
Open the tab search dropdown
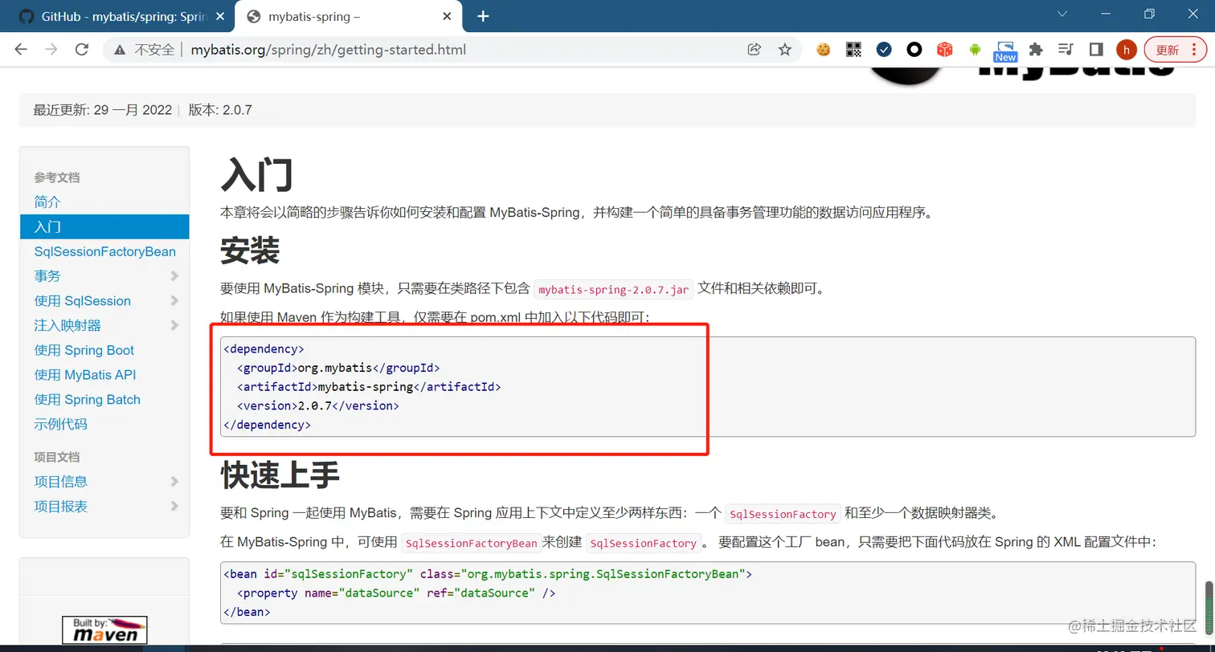(1062, 14)
